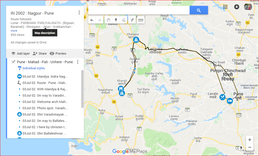The image size is (259, 156).
Task: Expand description with the more link
Action: [x=14, y=31]
